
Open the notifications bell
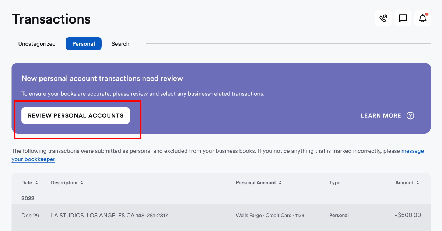(422, 18)
